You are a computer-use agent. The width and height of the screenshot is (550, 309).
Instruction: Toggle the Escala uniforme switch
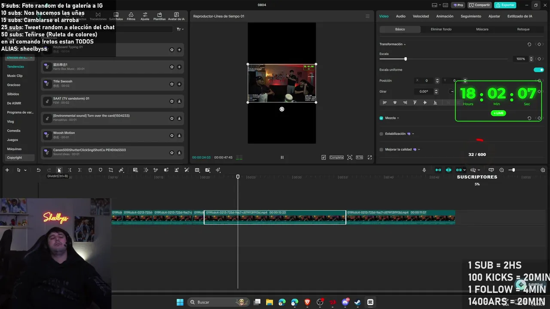(538, 70)
